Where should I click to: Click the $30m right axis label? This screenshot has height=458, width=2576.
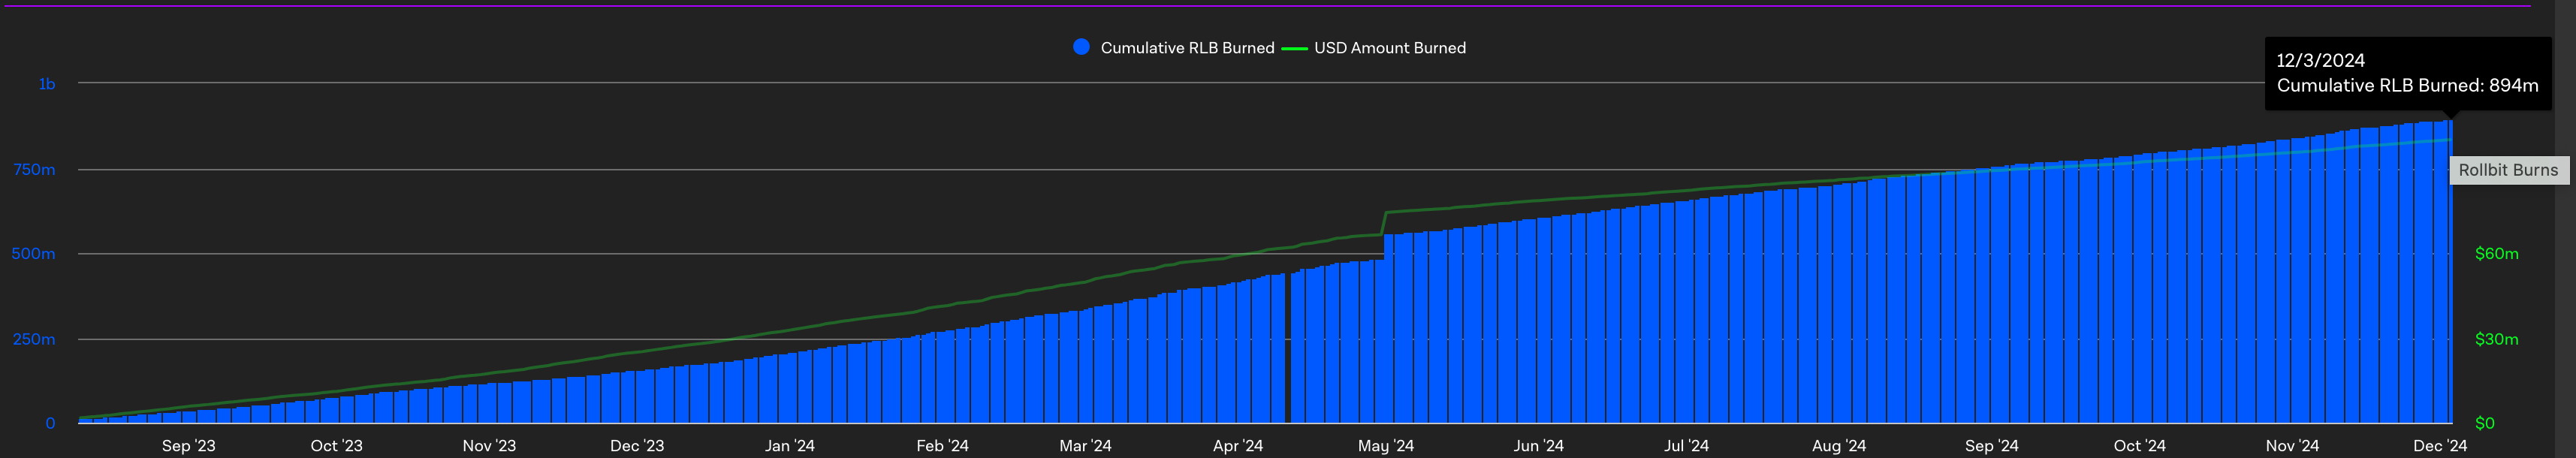click(x=2496, y=340)
